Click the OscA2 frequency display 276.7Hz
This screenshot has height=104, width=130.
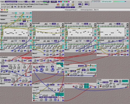click(x=4, y=66)
